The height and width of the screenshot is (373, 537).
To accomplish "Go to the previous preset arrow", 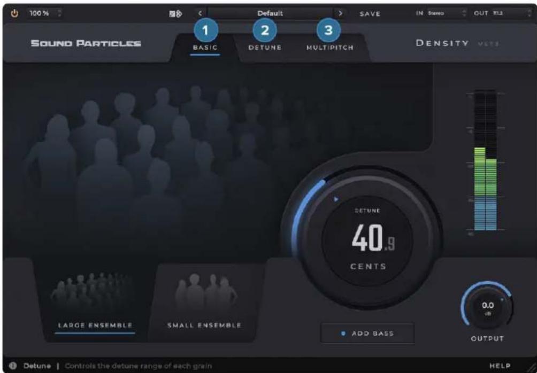I will click(x=200, y=13).
